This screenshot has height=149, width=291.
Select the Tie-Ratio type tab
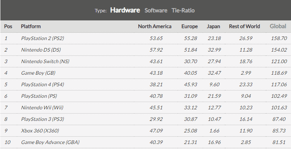click(x=183, y=10)
